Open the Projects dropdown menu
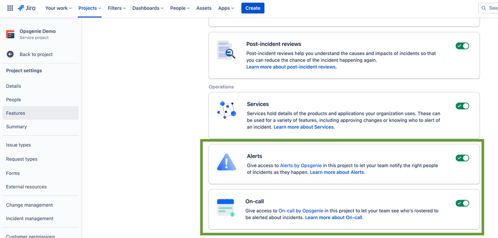This screenshot has width=498, height=238. (90, 8)
